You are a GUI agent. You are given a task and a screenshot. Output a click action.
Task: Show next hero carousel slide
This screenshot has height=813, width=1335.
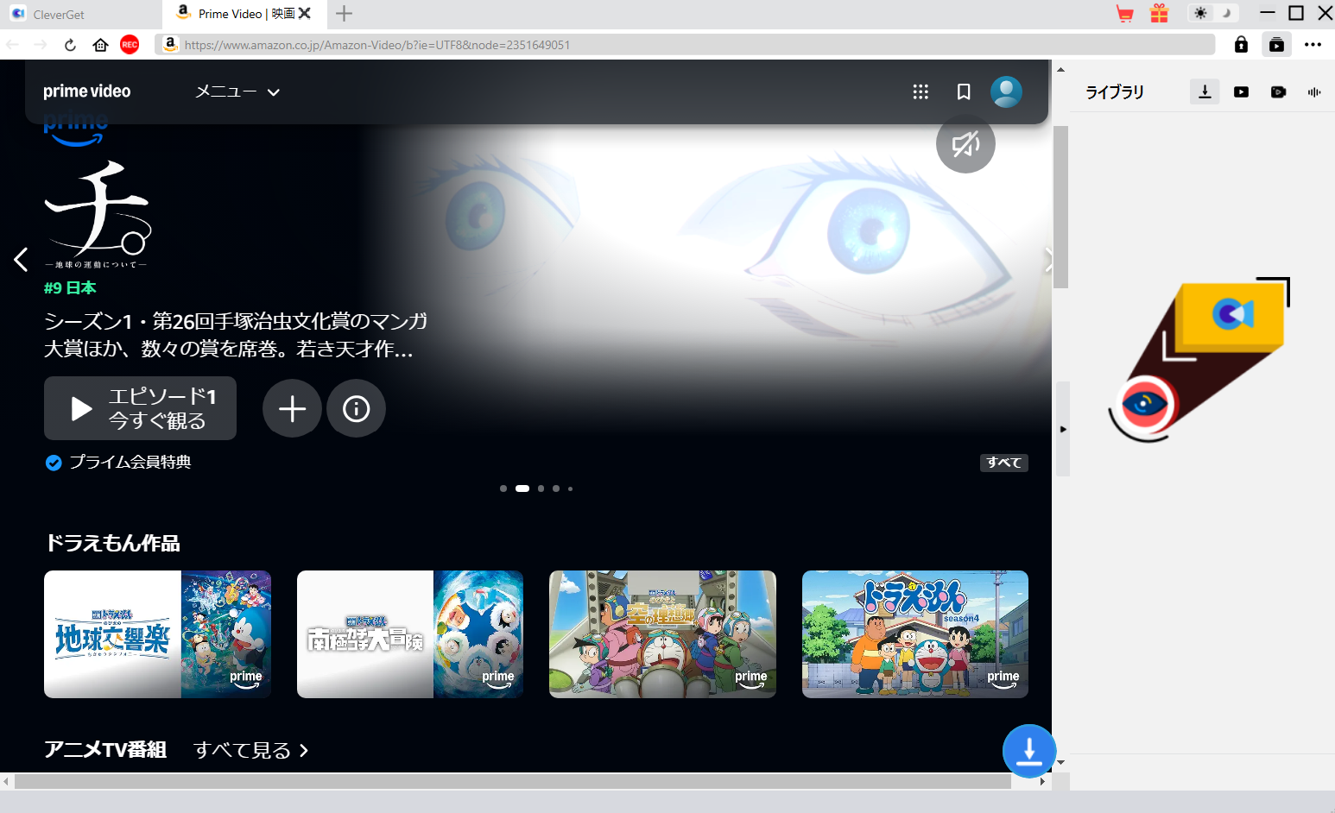(1047, 259)
